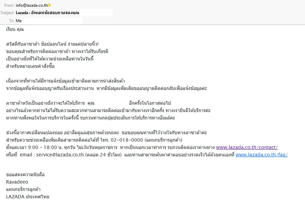This screenshot has height=202, width=305.
Task: Click the line สำหรับหมายเลขคำสั่งซื้อ
Action: click(x=30, y=66)
